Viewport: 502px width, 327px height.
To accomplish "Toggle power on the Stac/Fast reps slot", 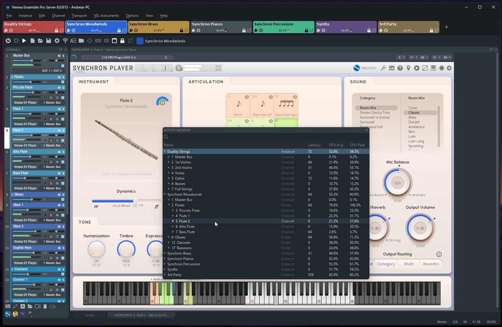I will click(295, 97).
